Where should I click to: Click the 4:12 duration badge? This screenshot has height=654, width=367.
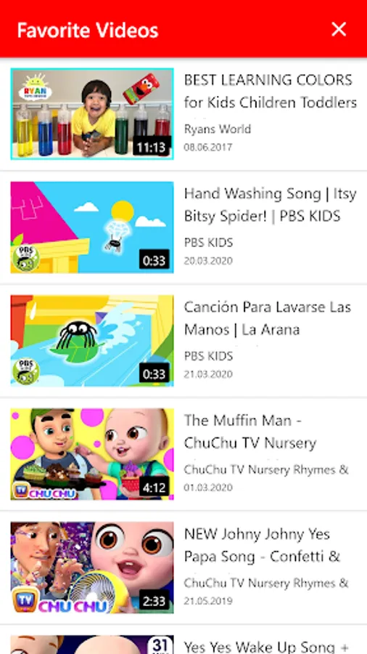154,487
